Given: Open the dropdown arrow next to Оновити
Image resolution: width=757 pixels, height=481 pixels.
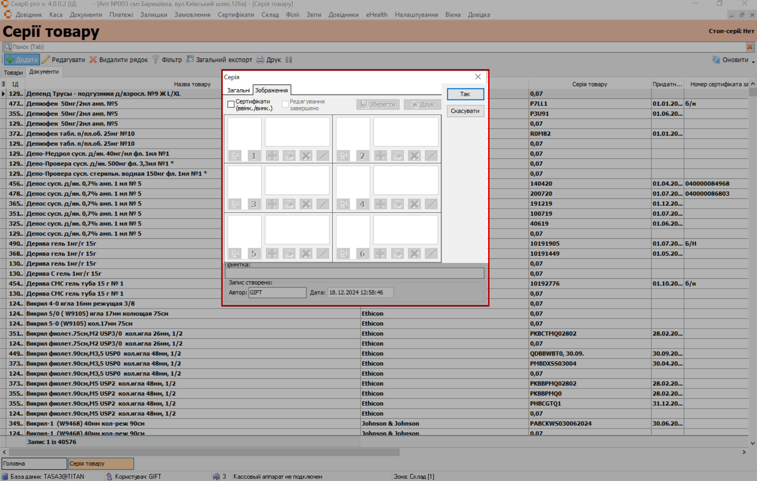Looking at the screenshot, I should [753, 62].
